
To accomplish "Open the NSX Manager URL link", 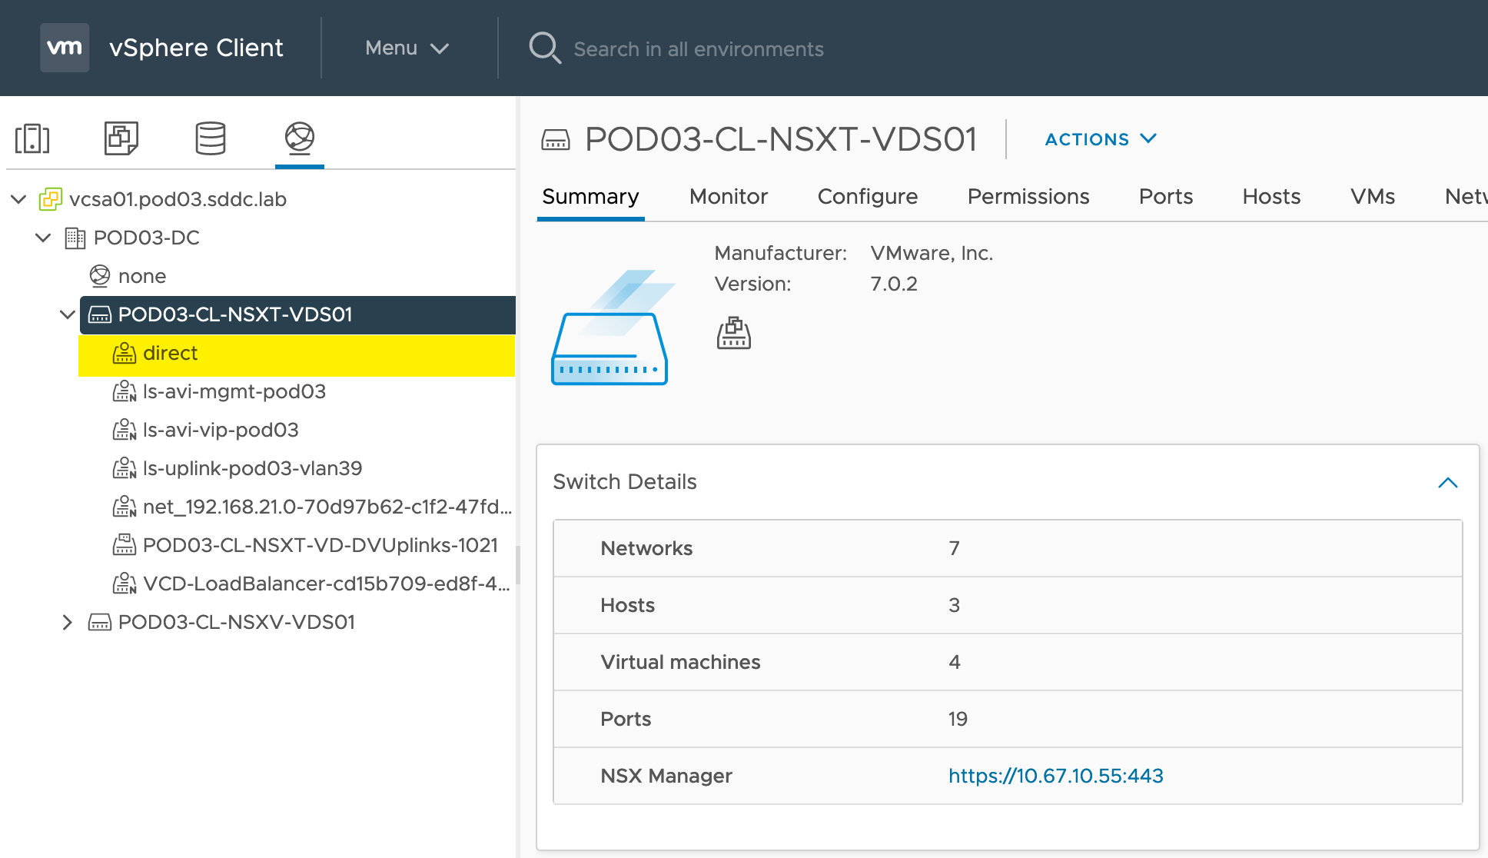I will click(x=1055, y=776).
